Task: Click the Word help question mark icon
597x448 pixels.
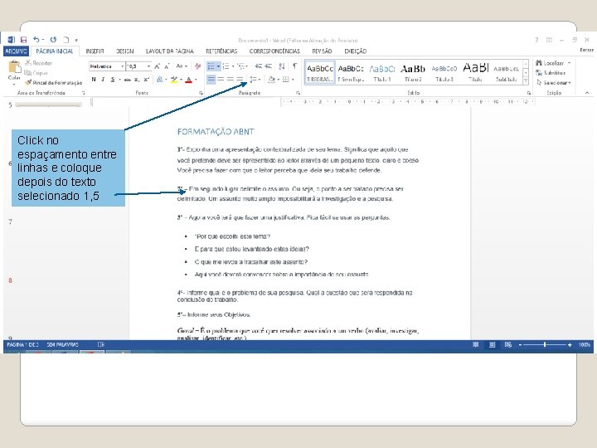Action: 536,40
